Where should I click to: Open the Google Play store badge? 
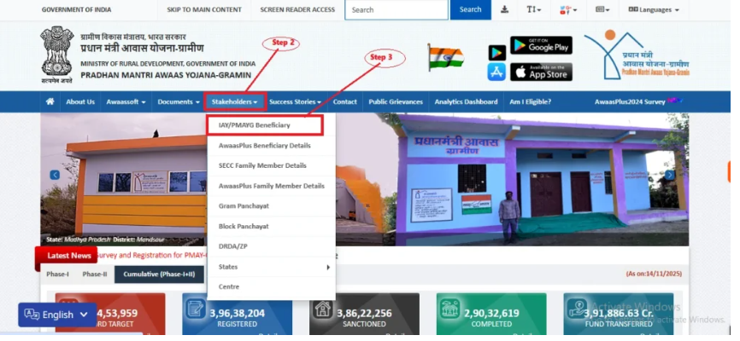[x=541, y=45]
